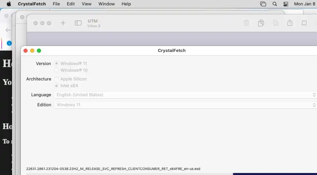Image resolution: width=317 pixels, height=175 pixels.
Task: Open the Window menu
Action: [x=106, y=4]
